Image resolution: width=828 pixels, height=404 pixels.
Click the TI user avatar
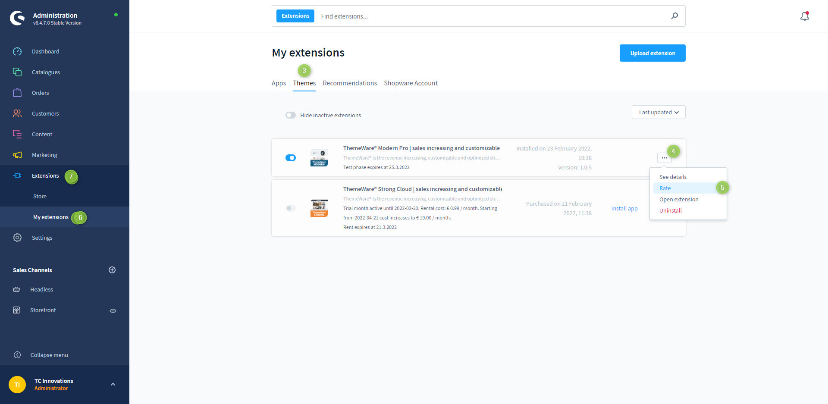17,385
